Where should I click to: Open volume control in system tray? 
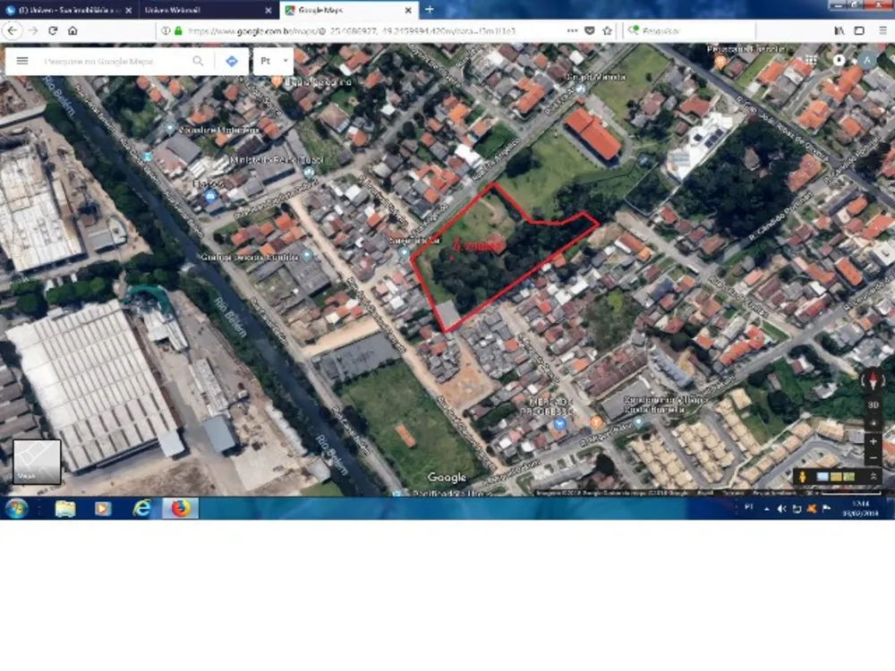point(781,509)
